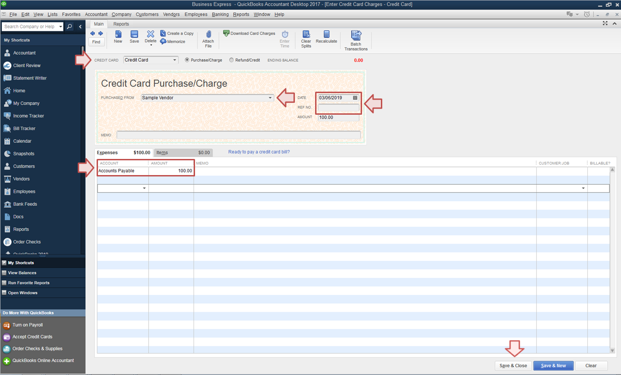Click the Clear button
This screenshot has width=621, height=375.
(x=591, y=366)
